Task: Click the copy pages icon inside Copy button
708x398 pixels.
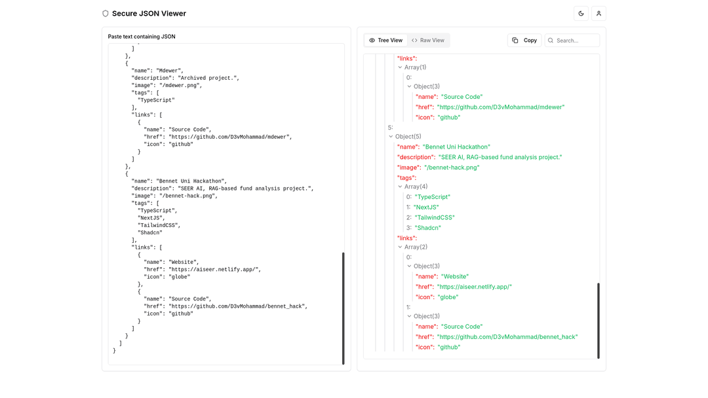Action: point(516,40)
